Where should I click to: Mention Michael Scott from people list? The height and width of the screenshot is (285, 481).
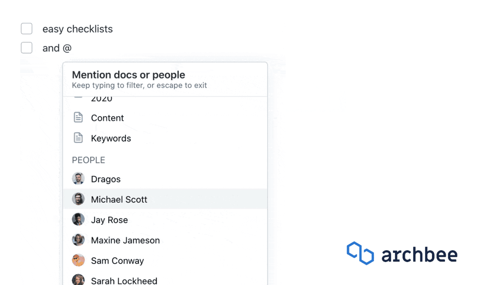click(119, 200)
